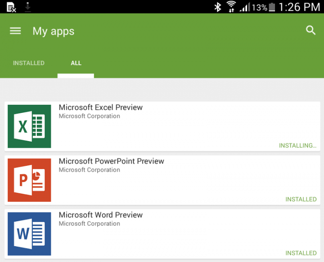Click Microsoft Corporation under Word Preview
This screenshot has height=262, width=324.
point(89,224)
